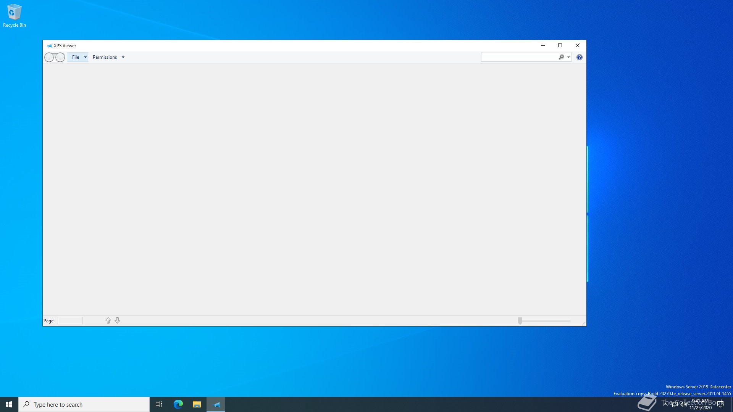733x412 pixels.
Task: Open the Permissions menu
Action: point(105,57)
